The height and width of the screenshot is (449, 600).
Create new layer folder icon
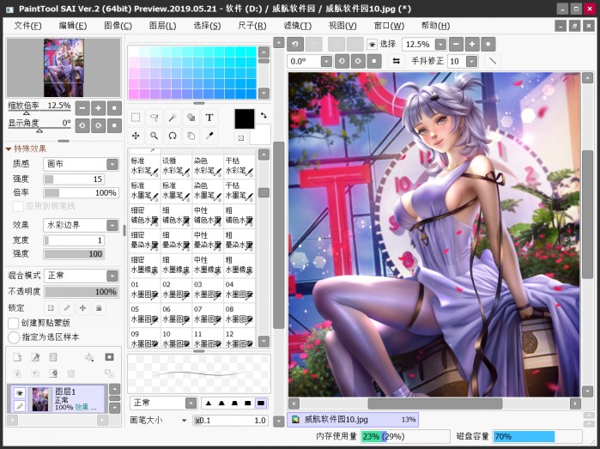[53, 357]
